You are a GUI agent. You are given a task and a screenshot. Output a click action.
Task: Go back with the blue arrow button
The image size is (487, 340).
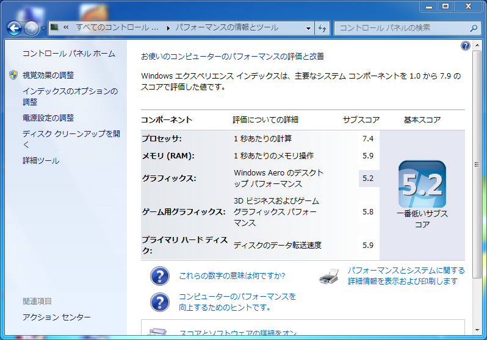(x=14, y=29)
